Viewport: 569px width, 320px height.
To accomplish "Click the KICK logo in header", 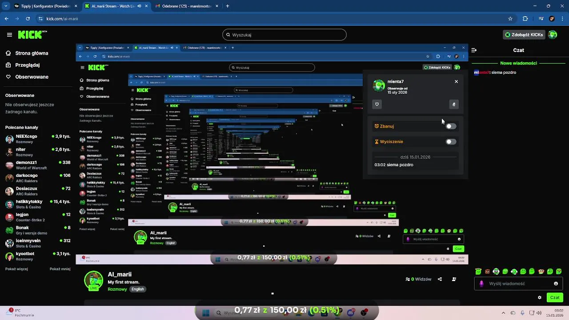I will pyautogui.click(x=32, y=35).
